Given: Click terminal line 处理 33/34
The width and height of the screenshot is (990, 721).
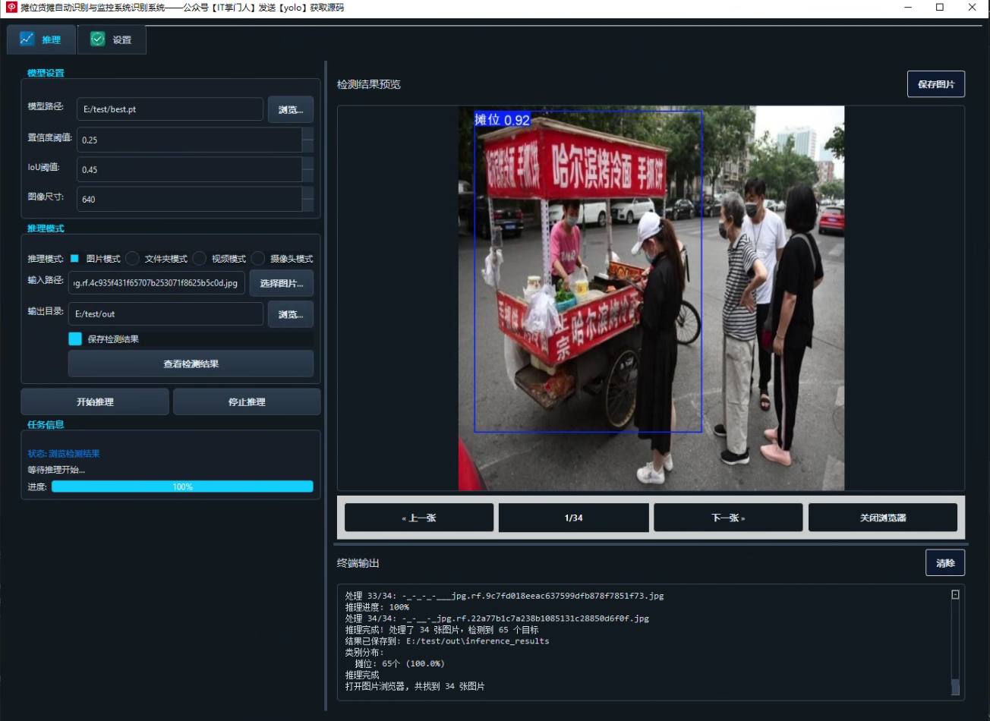Looking at the screenshot, I should coord(505,596).
